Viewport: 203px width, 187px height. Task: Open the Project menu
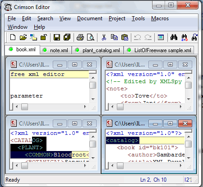(x=117, y=18)
